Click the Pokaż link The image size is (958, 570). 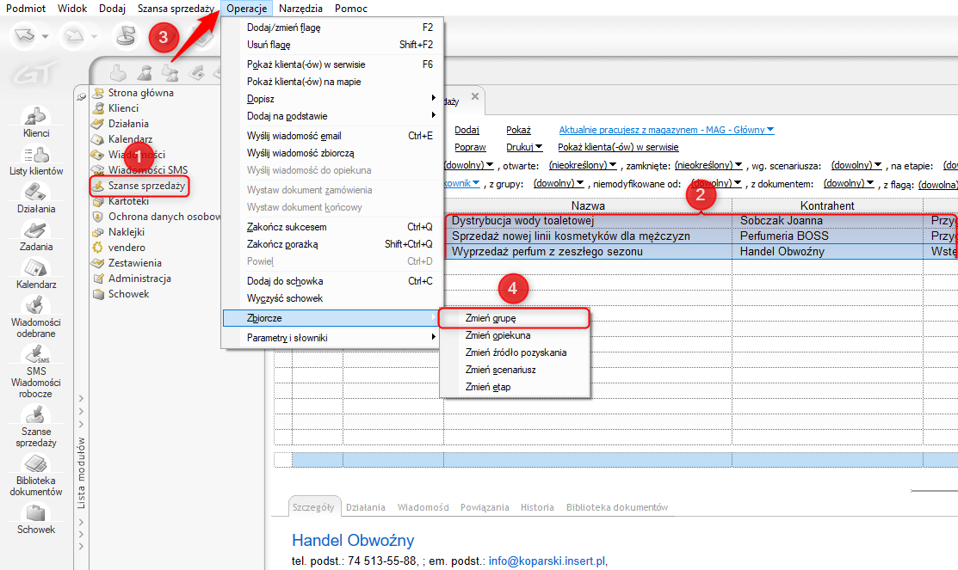[518, 130]
